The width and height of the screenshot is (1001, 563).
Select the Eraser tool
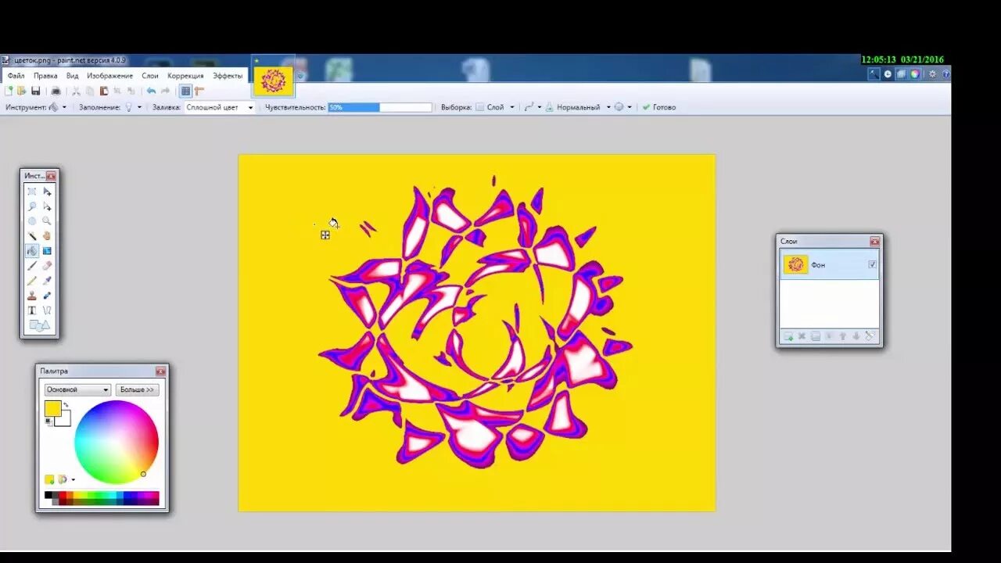pyautogui.click(x=47, y=266)
